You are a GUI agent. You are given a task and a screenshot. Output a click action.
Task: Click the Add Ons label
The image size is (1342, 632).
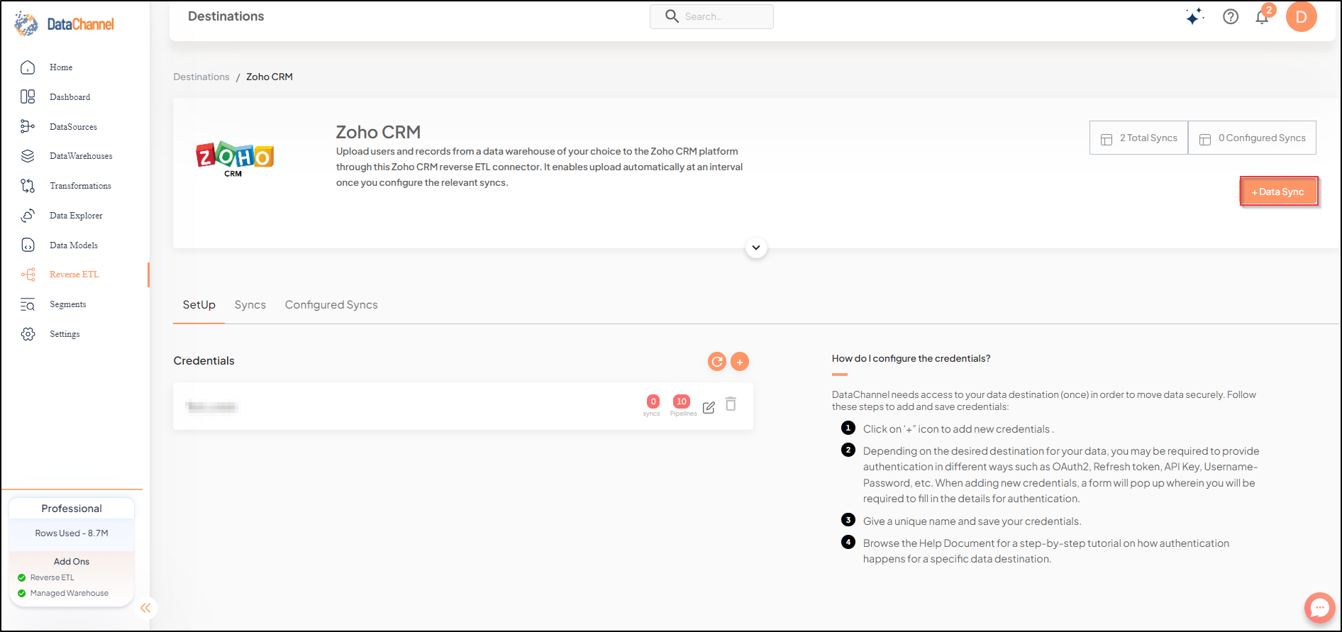(x=72, y=562)
